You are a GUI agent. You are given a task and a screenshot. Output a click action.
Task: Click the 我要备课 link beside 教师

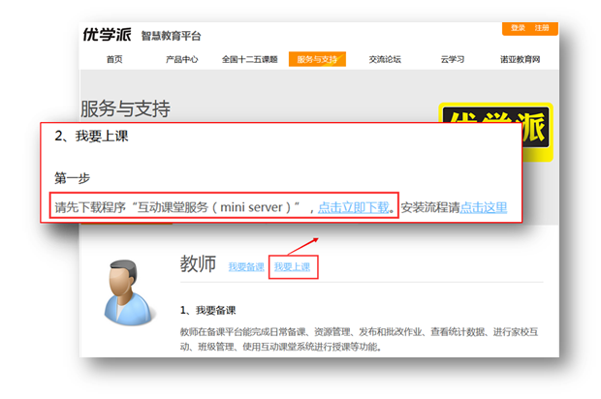coord(245,266)
